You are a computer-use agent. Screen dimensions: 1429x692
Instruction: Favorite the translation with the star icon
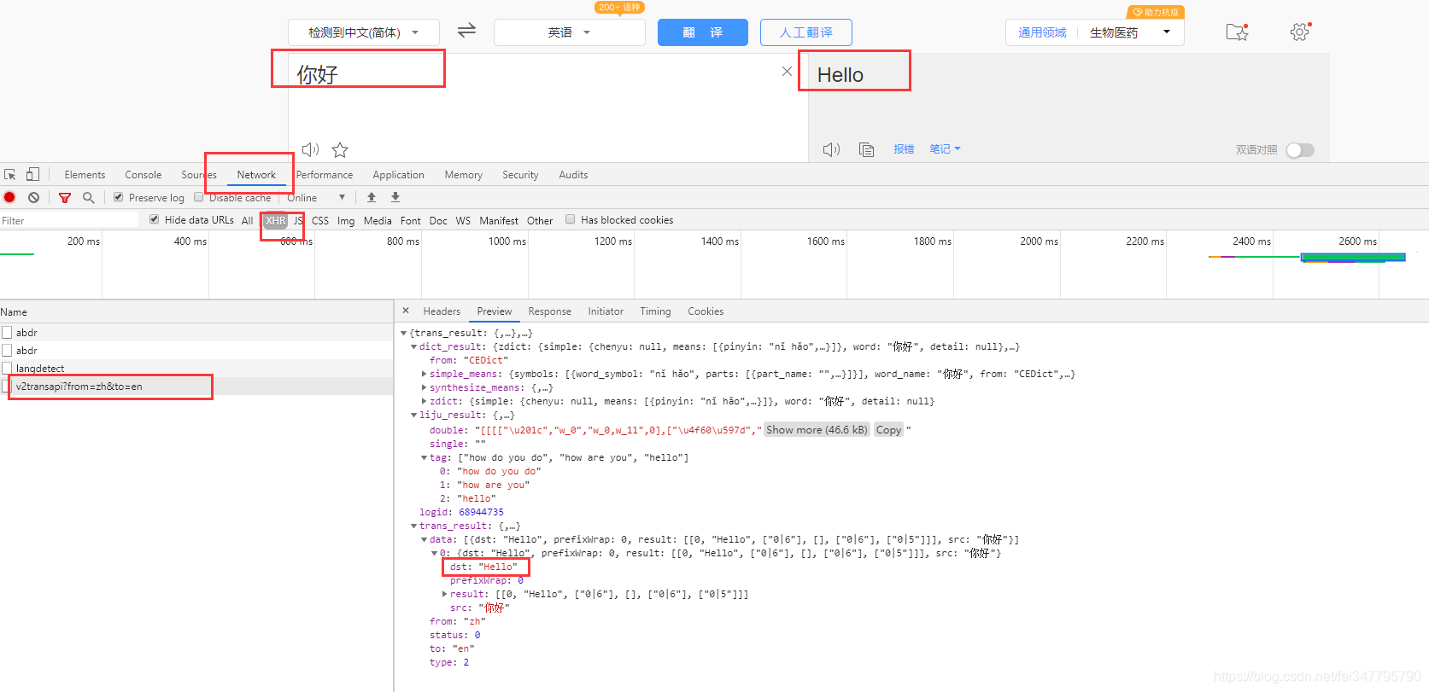pos(340,150)
